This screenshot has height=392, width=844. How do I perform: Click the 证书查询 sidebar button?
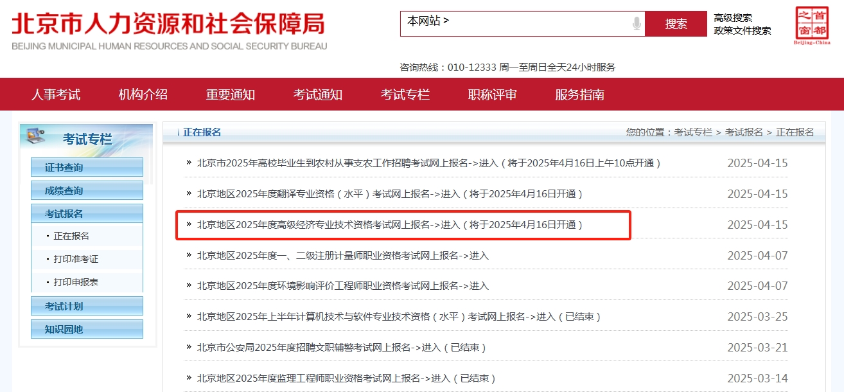pyautogui.click(x=87, y=167)
